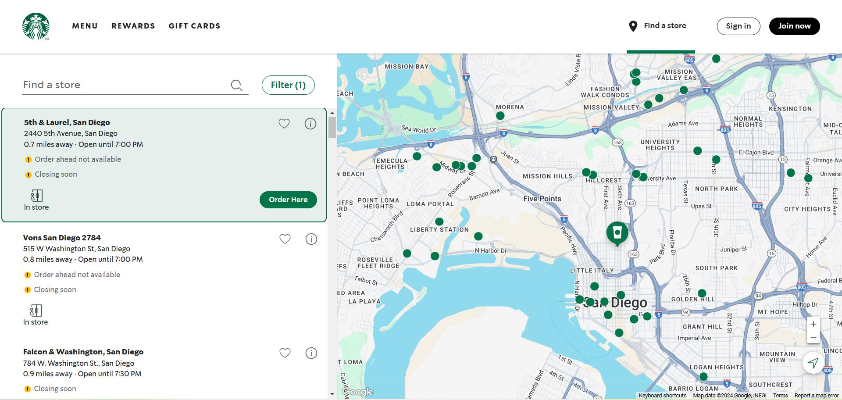Image resolution: width=842 pixels, height=400 pixels.
Task: Click 'Closing soon' under Falcon & Washington
Action: pos(55,389)
